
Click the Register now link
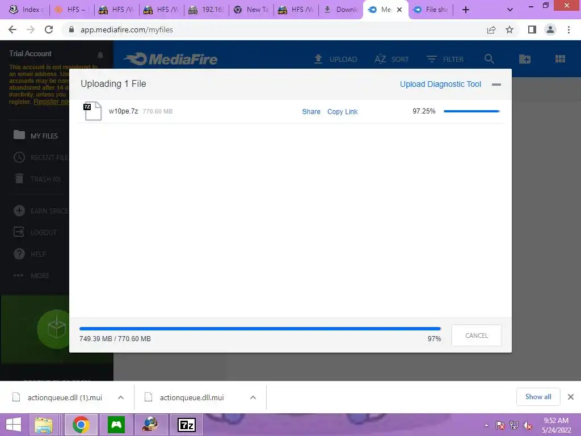pos(51,102)
